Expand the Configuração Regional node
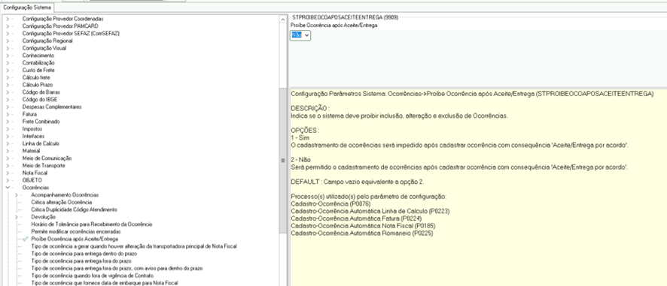This screenshot has width=667, height=286. (8, 41)
